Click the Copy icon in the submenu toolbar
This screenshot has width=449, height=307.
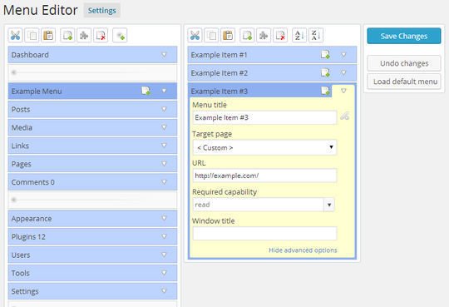(x=211, y=36)
